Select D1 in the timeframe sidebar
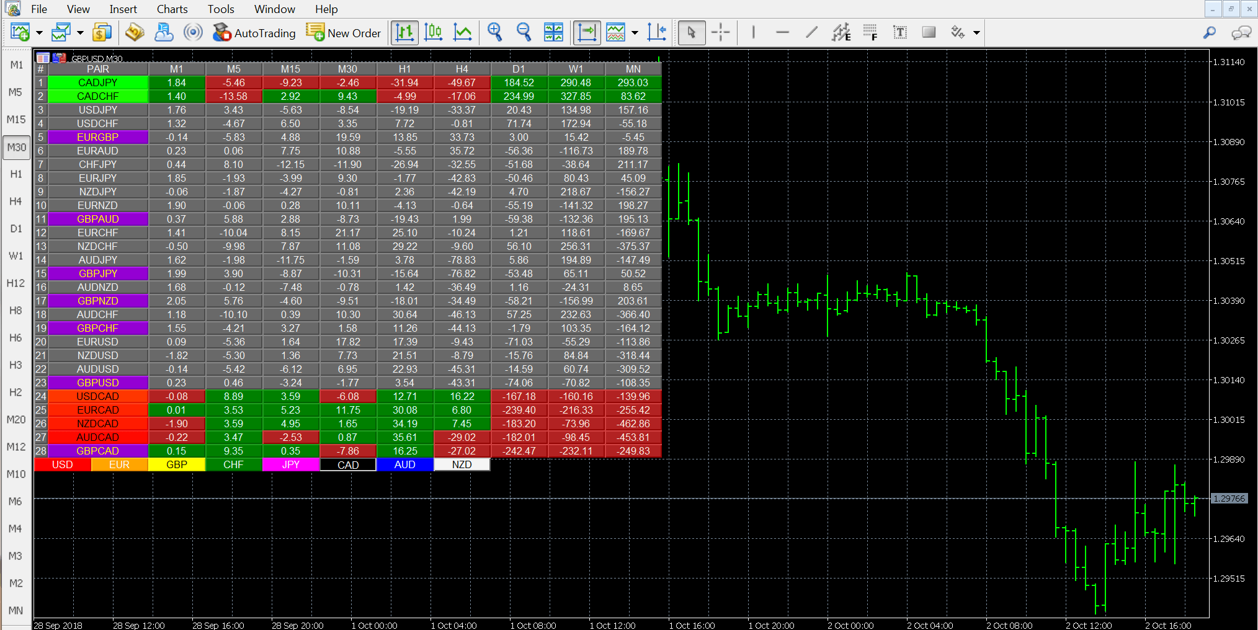Screen dimensions: 1258x630 point(17,229)
